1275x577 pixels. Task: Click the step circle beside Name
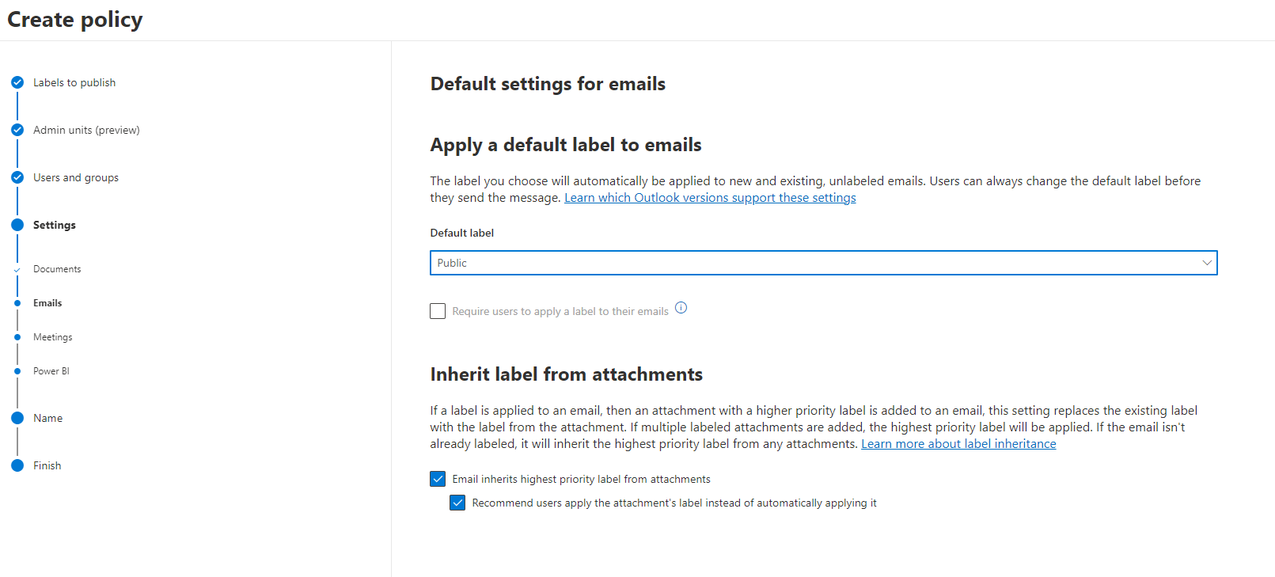17,418
